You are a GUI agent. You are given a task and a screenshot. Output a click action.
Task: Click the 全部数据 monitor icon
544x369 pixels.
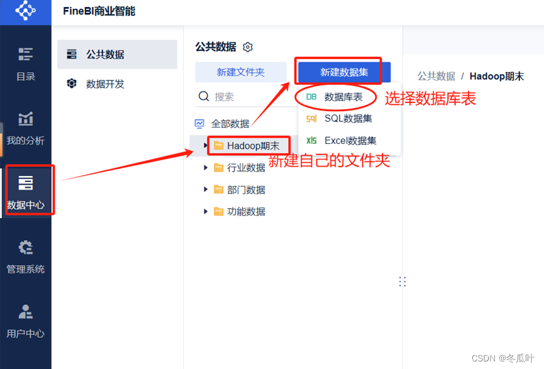199,123
